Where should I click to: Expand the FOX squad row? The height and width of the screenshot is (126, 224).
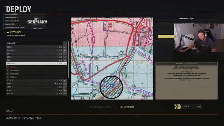[35, 61]
